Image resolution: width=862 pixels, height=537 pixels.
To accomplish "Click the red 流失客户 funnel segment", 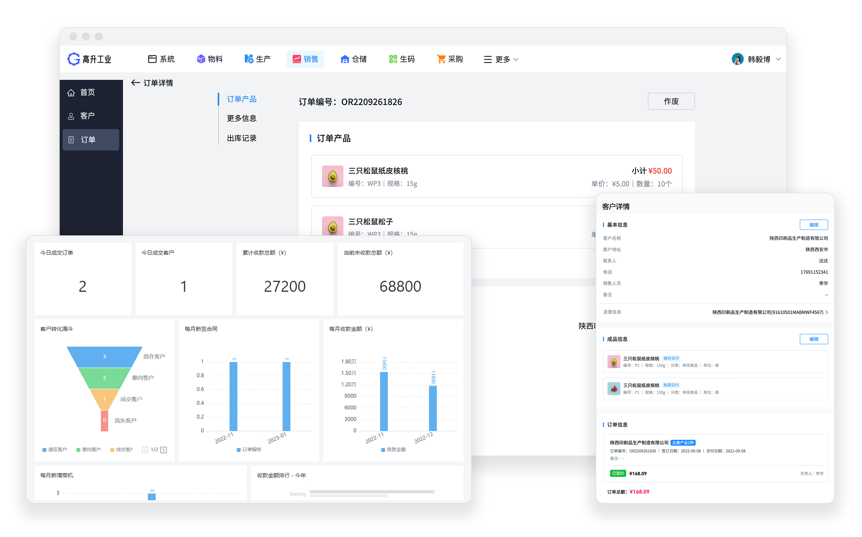I will (104, 421).
